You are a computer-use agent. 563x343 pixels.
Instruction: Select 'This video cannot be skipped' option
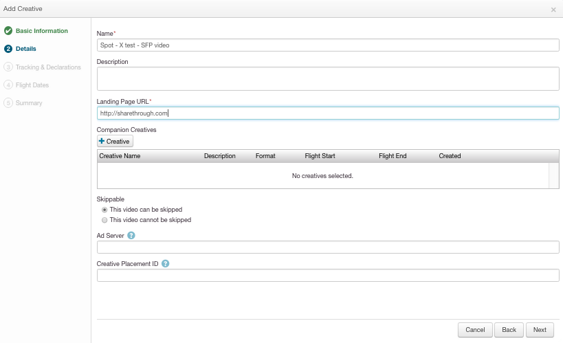104,220
